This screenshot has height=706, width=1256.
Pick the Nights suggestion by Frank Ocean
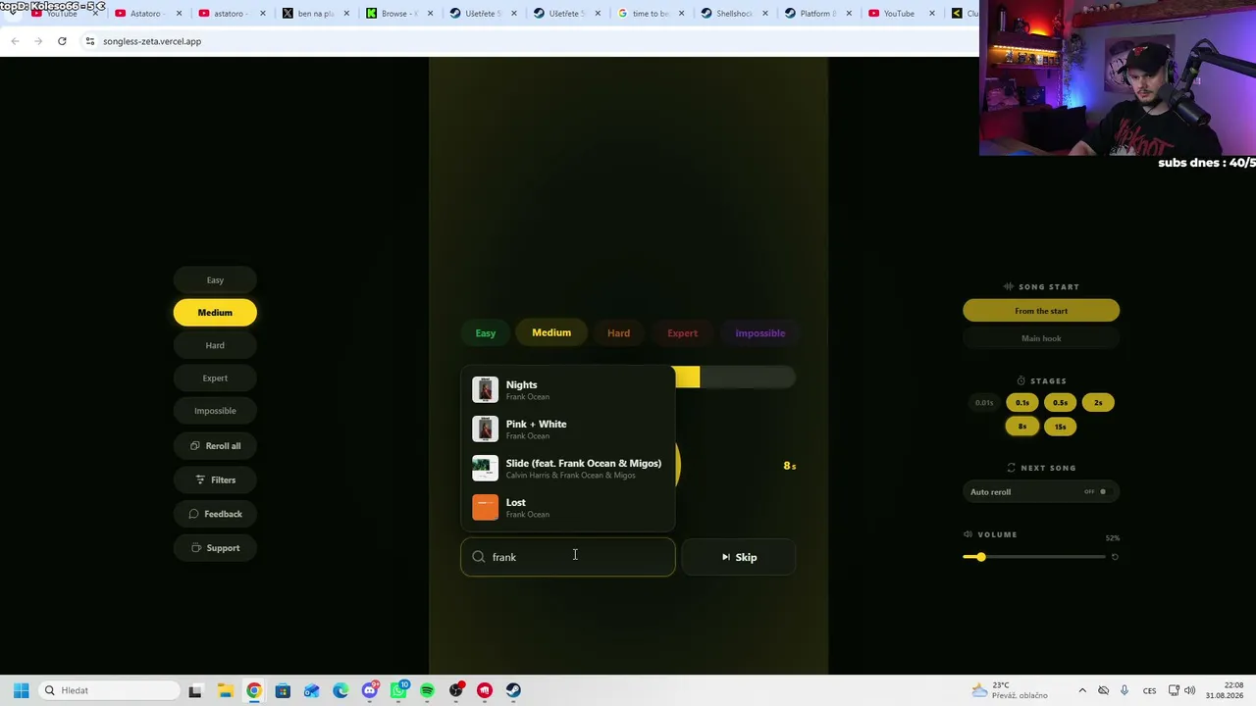point(568,390)
